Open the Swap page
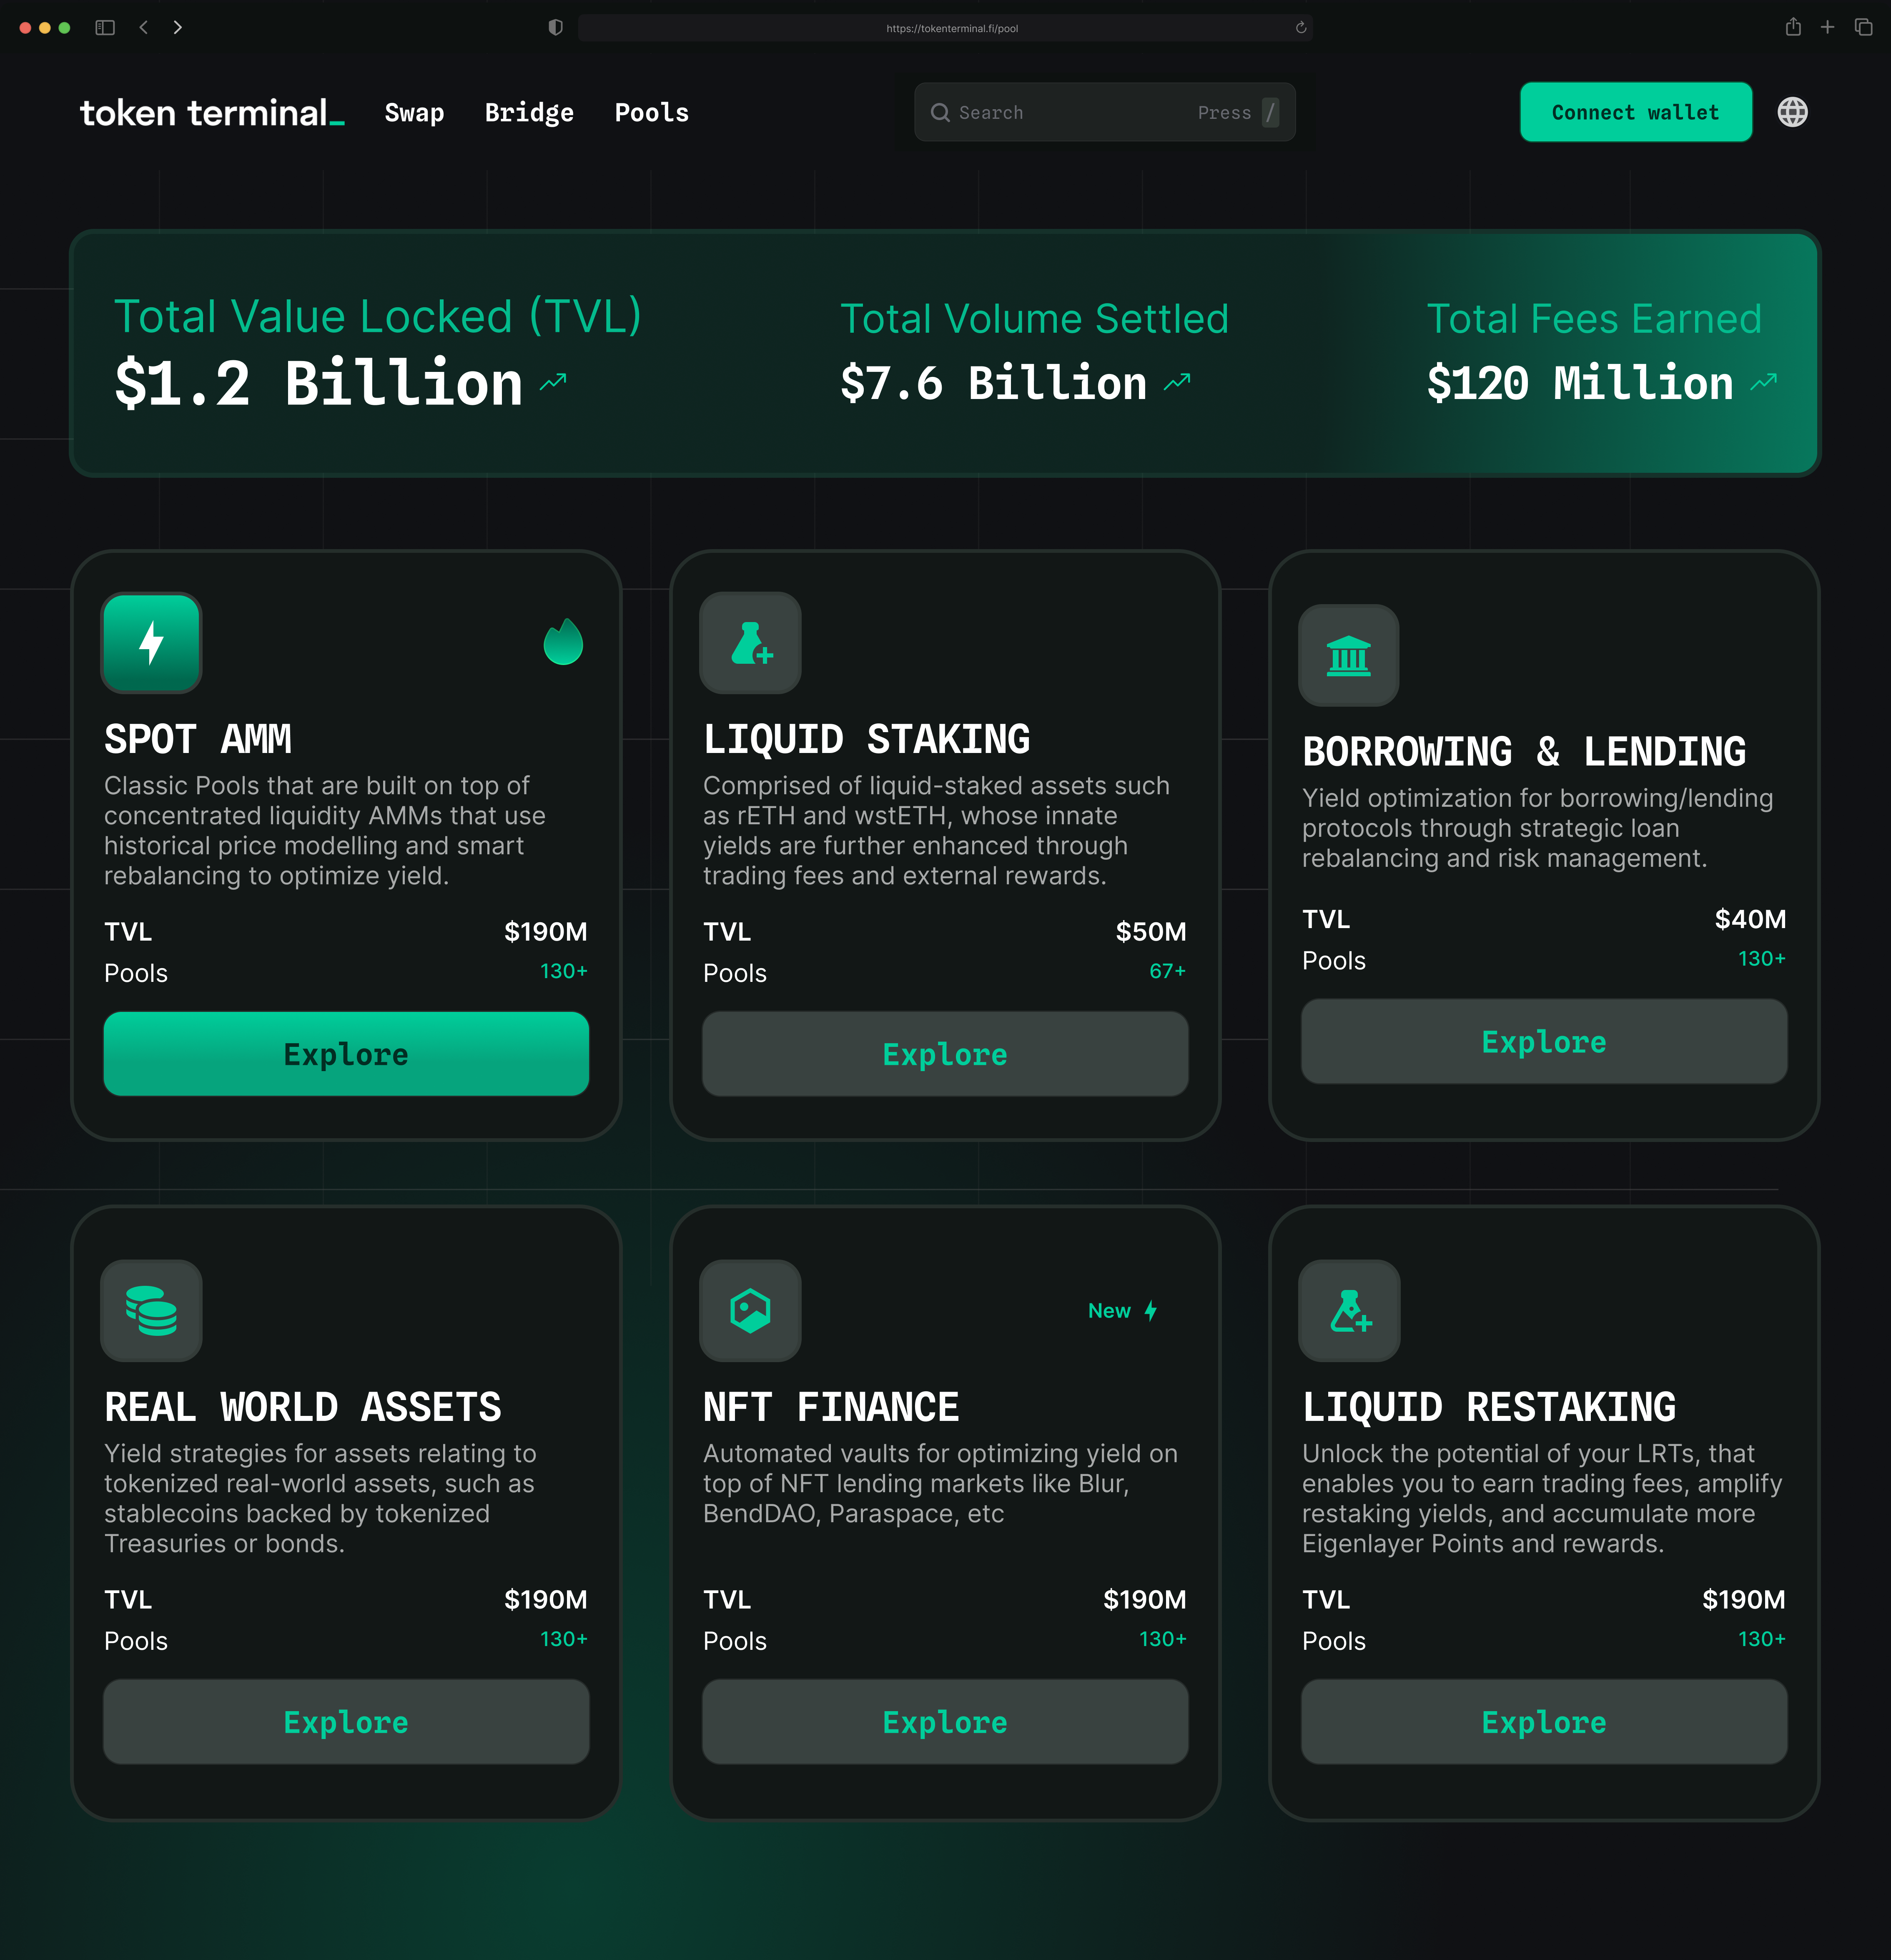 point(414,113)
